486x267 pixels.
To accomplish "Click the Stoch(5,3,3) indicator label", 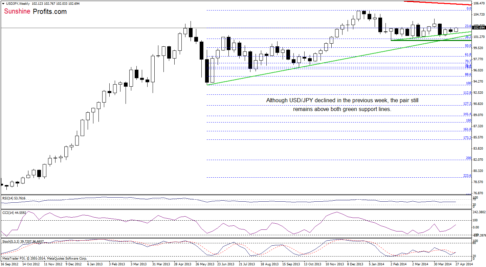I will pyautogui.click(x=23, y=242).
